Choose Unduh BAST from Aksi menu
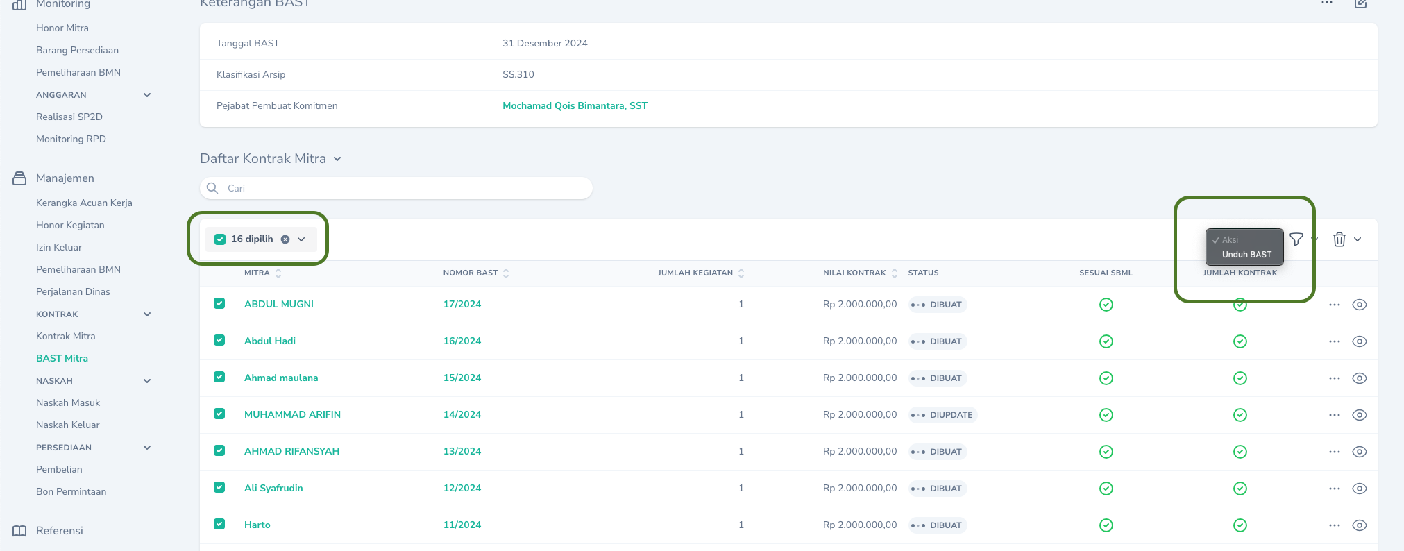 click(x=1246, y=255)
